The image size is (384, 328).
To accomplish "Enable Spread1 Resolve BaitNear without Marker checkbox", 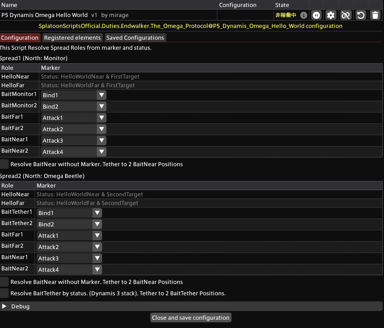I will (4, 164).
